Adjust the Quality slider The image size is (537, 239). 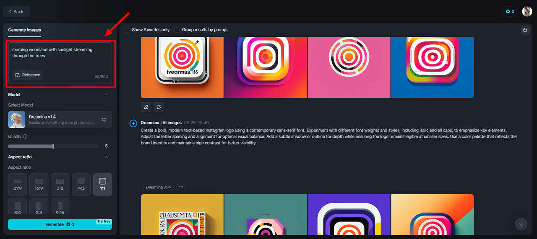(53, 146)
